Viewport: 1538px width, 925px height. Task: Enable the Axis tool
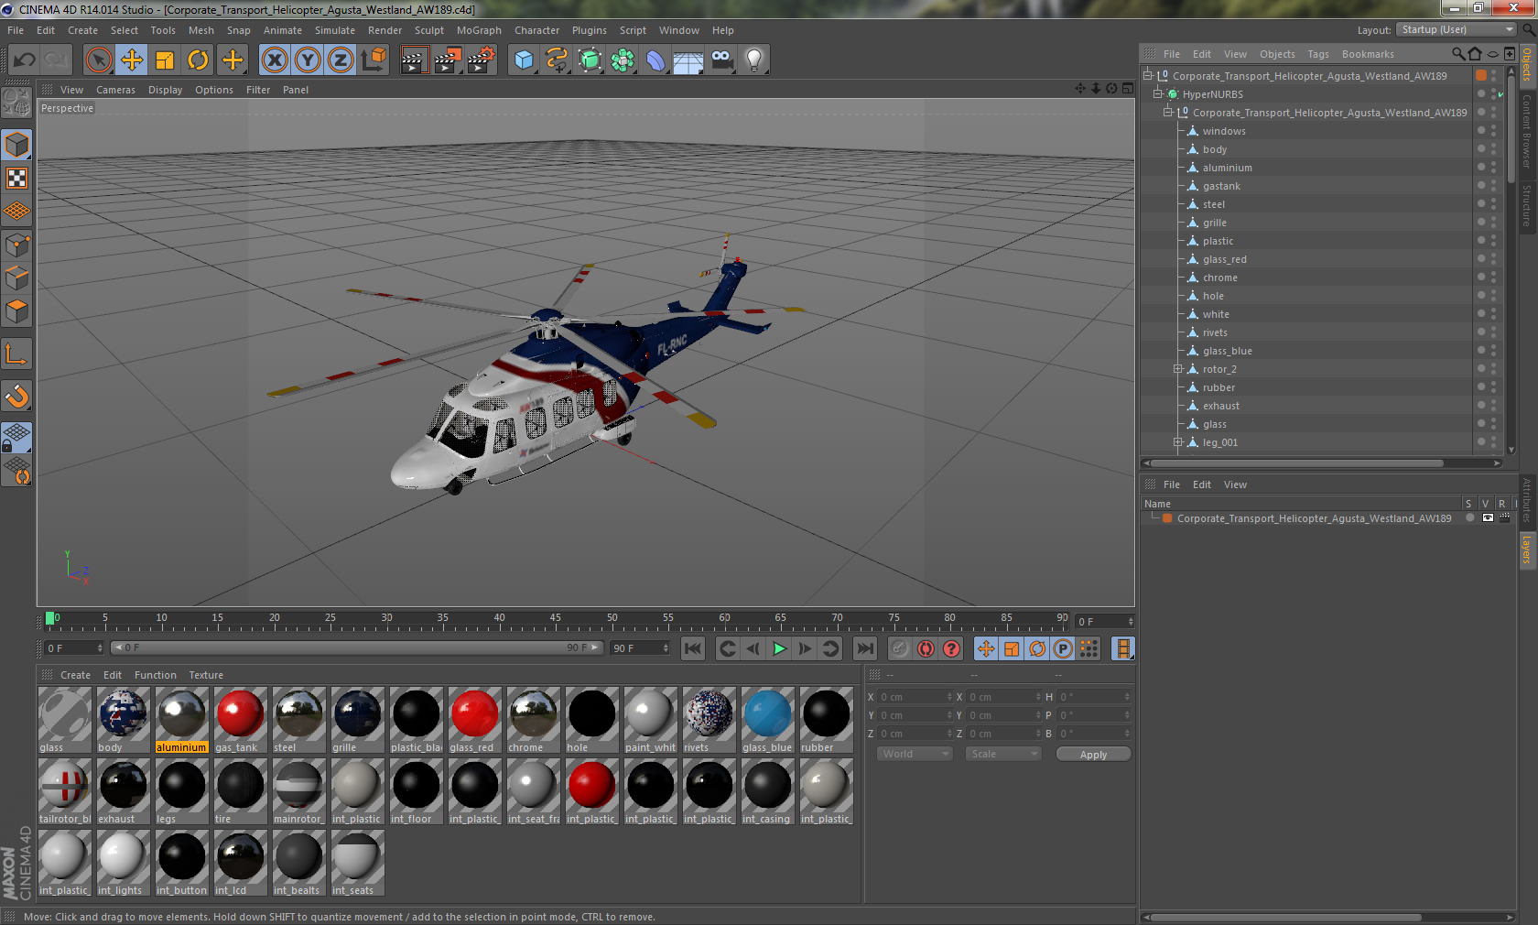pyautogui.click(x=16, y=354)
